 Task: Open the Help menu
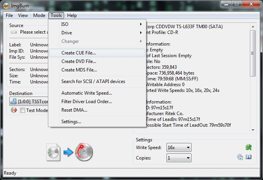pos(72,15)
